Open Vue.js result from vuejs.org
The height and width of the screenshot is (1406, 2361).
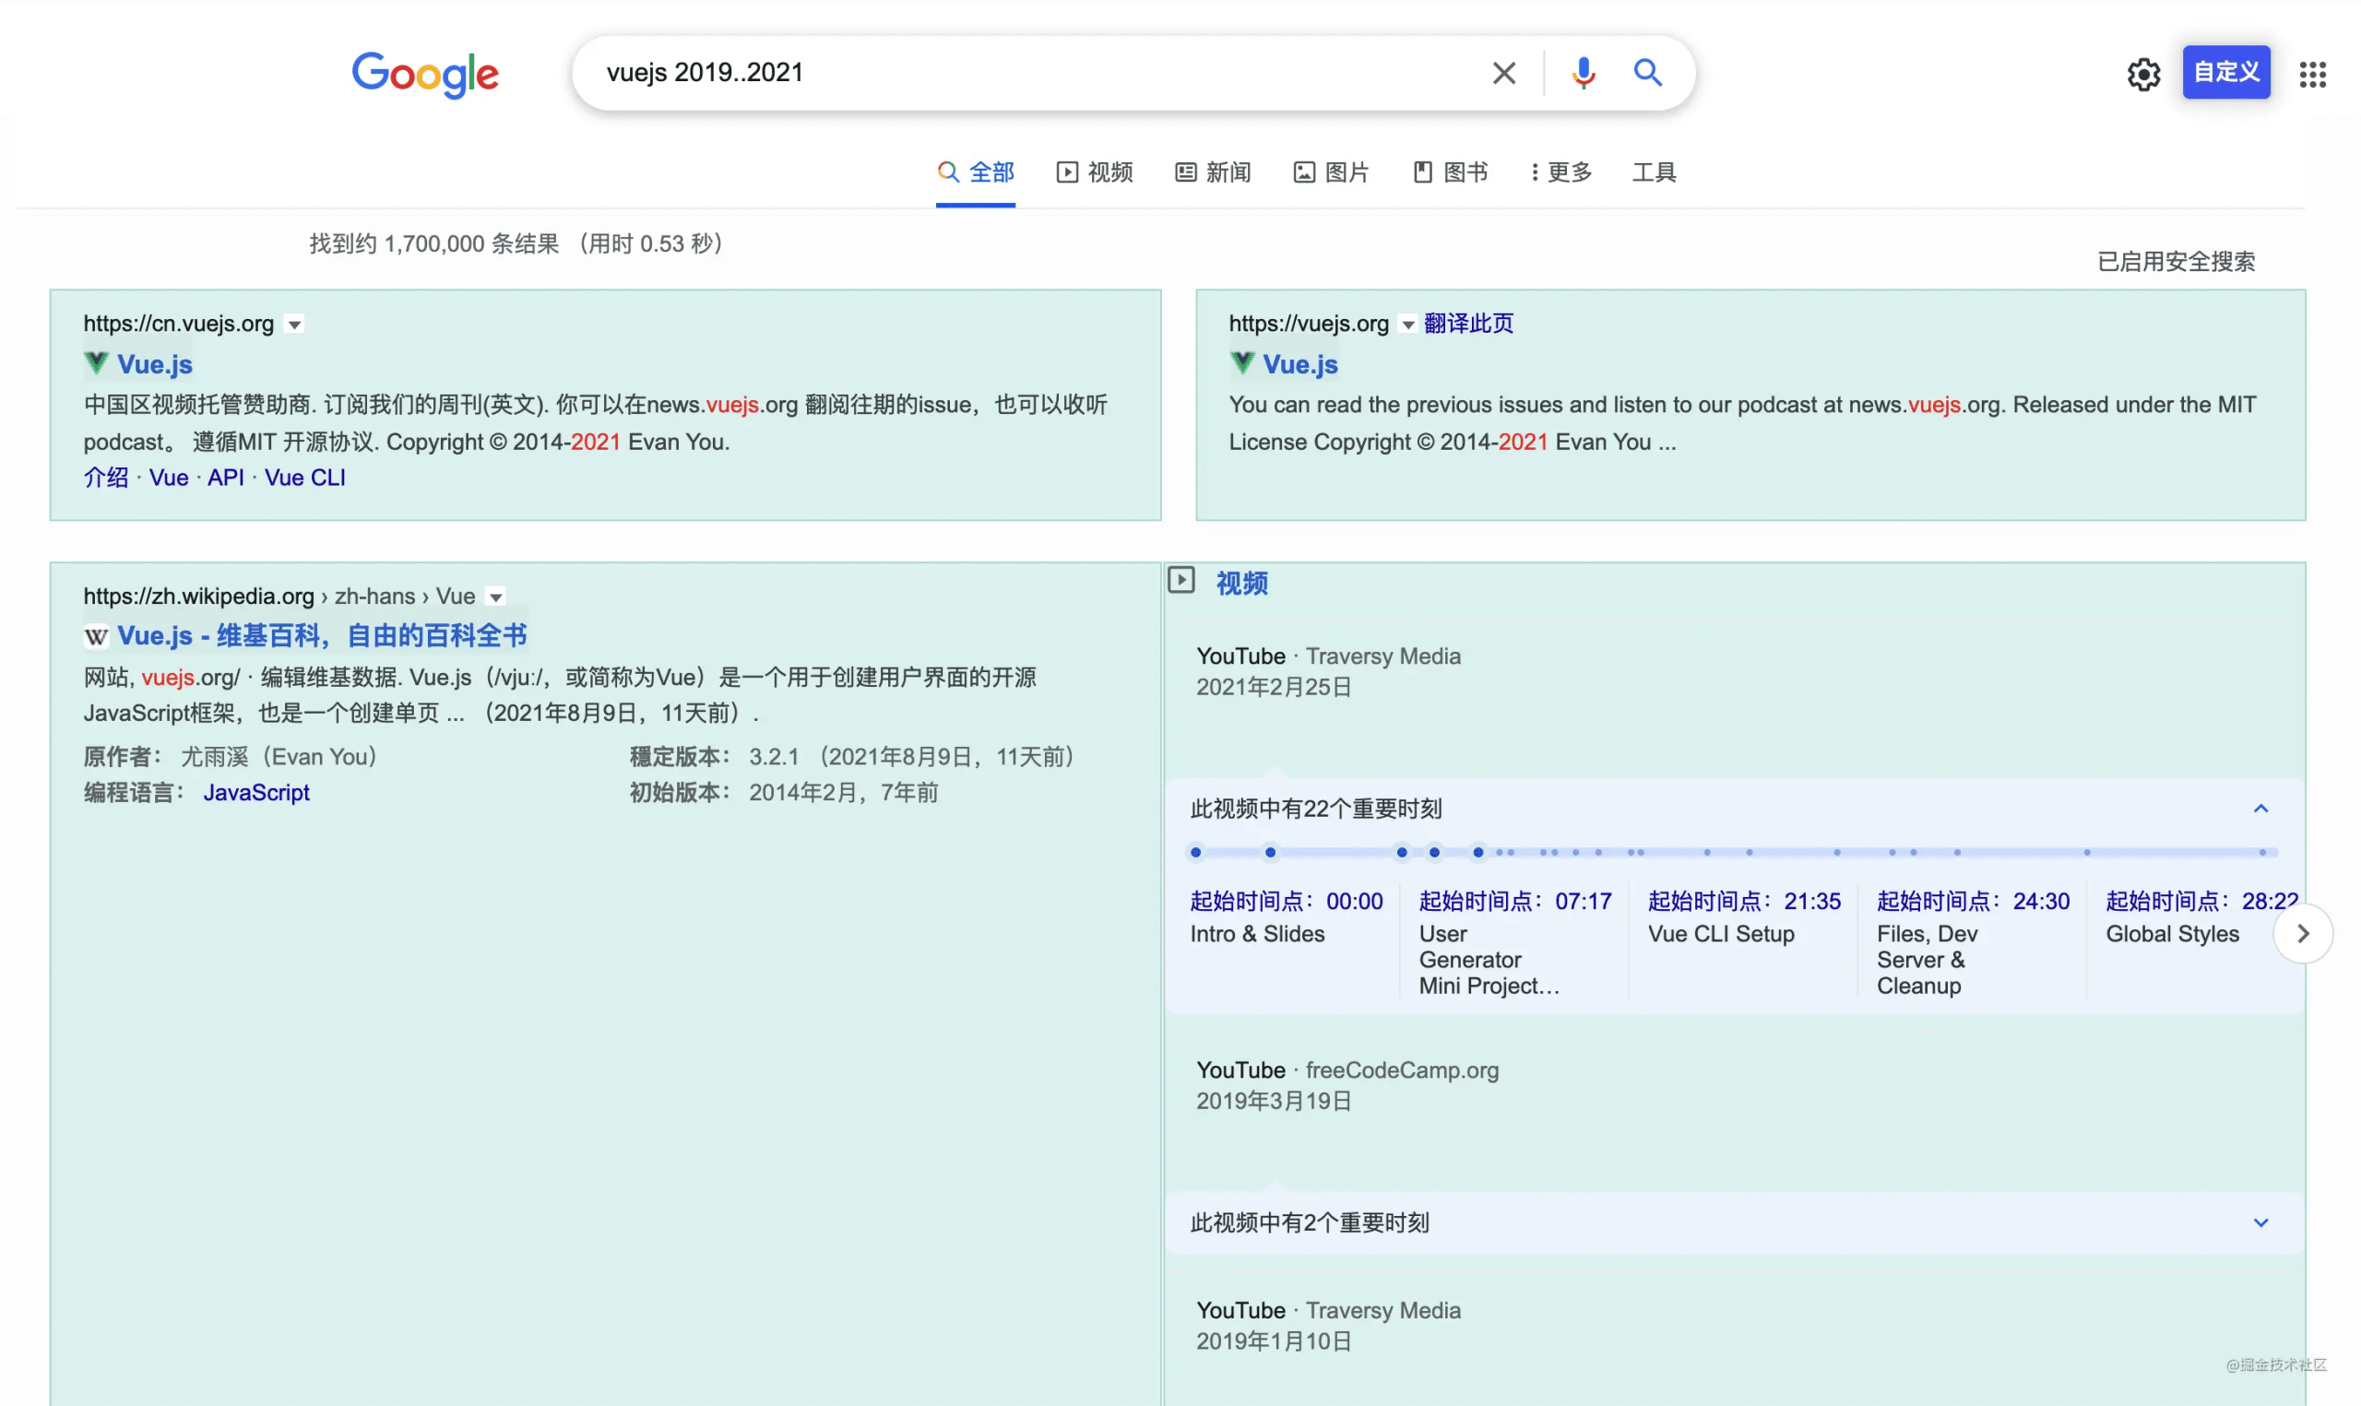point(1299,364)
